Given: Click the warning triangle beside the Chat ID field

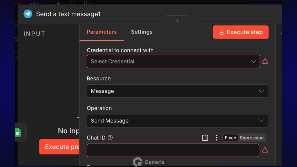Looking at the screenshot, I should coord(265,150).
